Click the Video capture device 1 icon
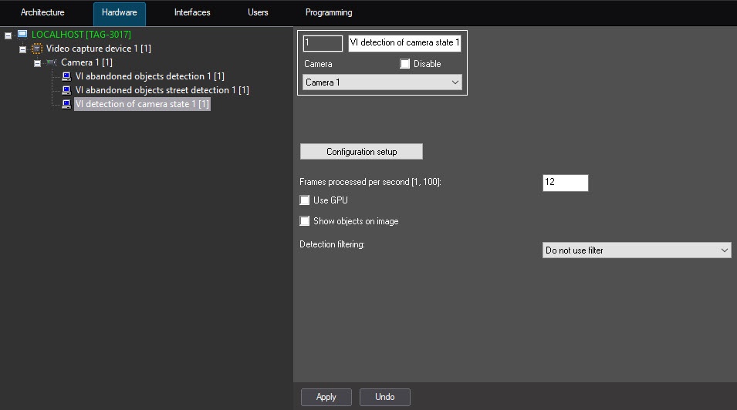The width and height of the screenshot is (737, 410). [36, 49]
